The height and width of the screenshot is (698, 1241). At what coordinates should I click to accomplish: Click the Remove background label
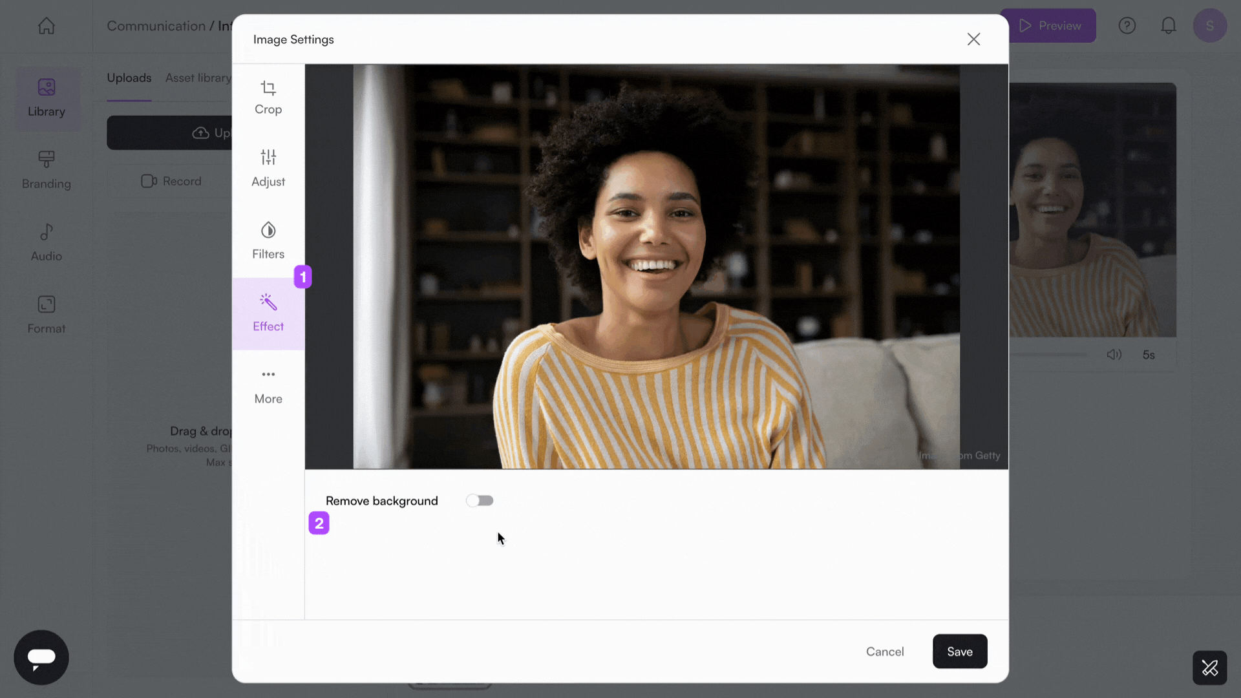382,501
